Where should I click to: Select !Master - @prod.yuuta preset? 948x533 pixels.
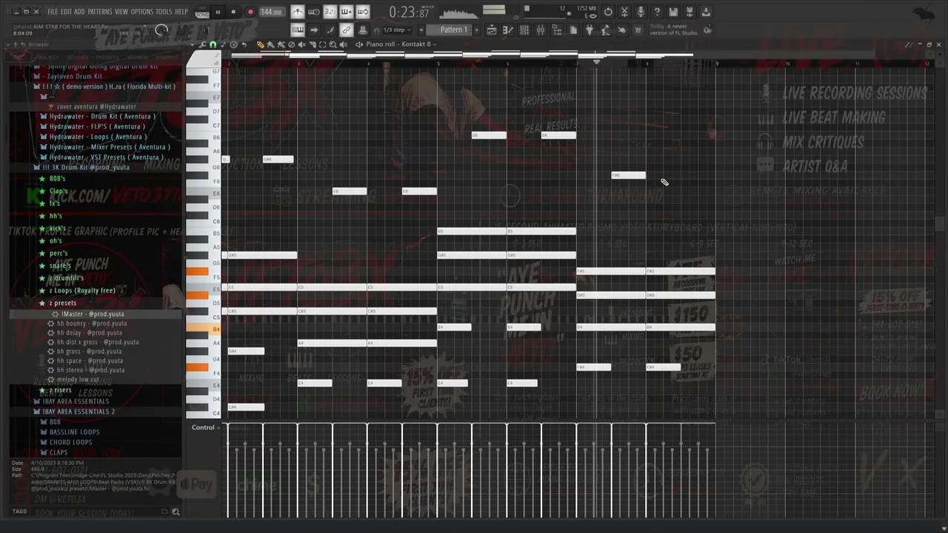point(93,314)
